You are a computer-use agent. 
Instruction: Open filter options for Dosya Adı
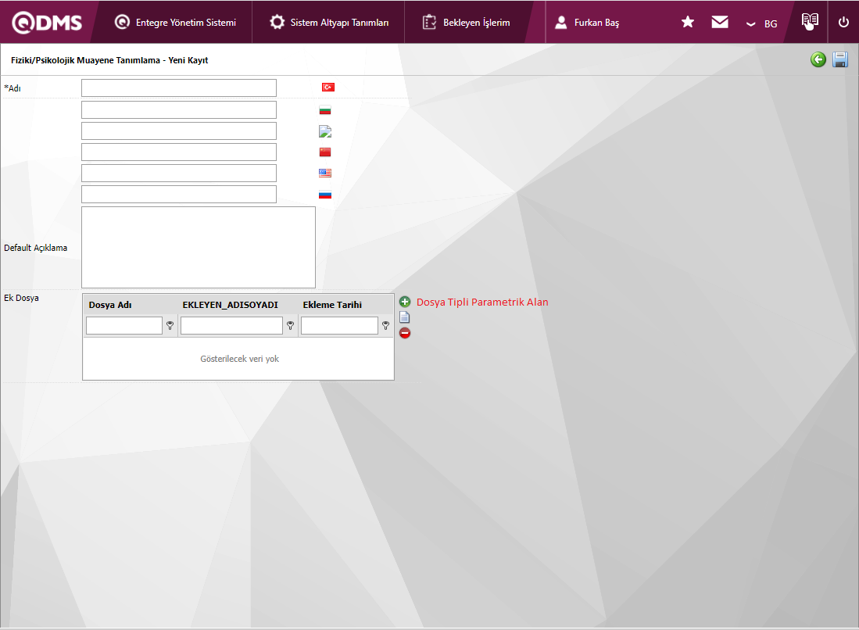[x=170, y=325]
